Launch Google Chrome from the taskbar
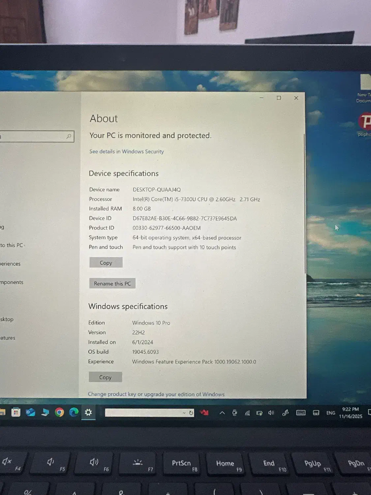 point(59,412)
